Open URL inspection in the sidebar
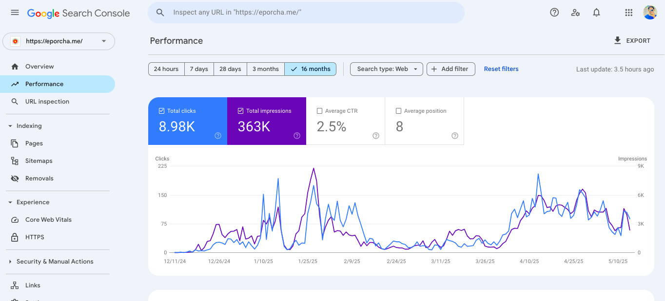 tap(58, 102)
